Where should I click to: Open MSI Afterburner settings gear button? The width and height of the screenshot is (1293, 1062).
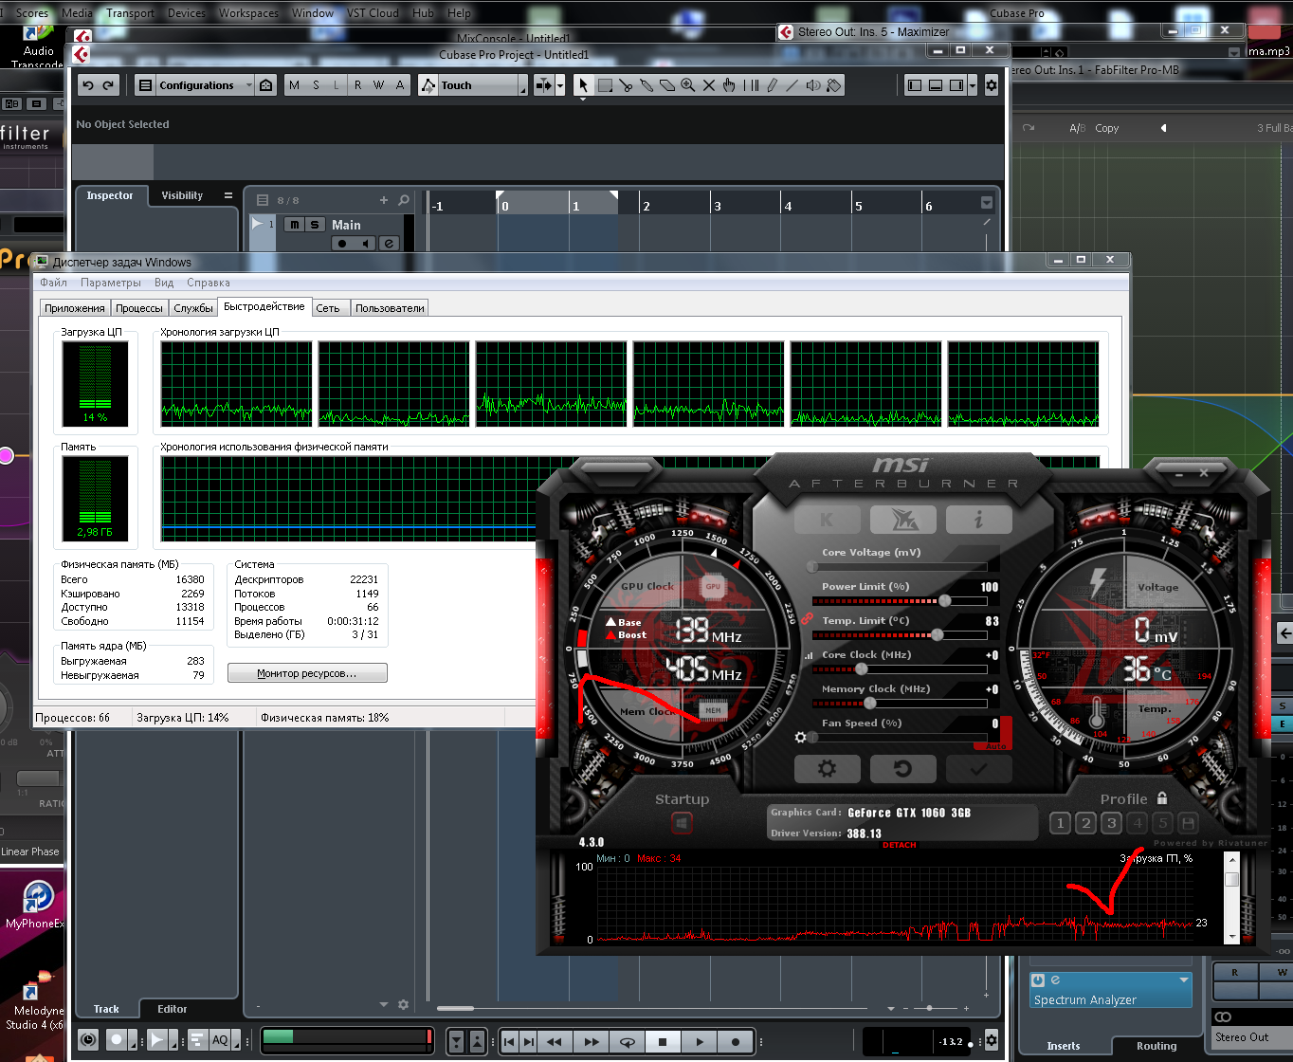(827, 768)
